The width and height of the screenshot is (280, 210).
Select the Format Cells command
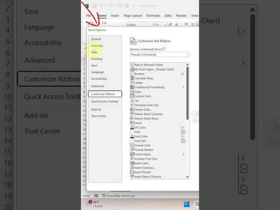coord(142,145)
